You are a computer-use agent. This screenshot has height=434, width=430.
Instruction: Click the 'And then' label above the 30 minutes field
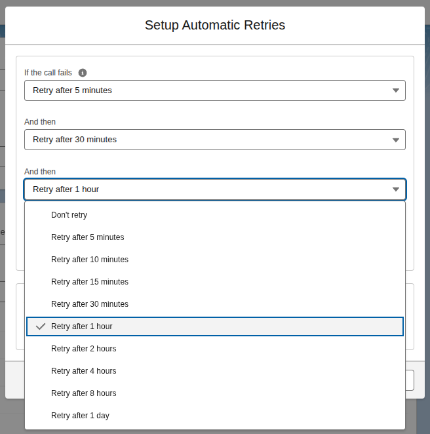pyautogui.click(x=40, y=122)
